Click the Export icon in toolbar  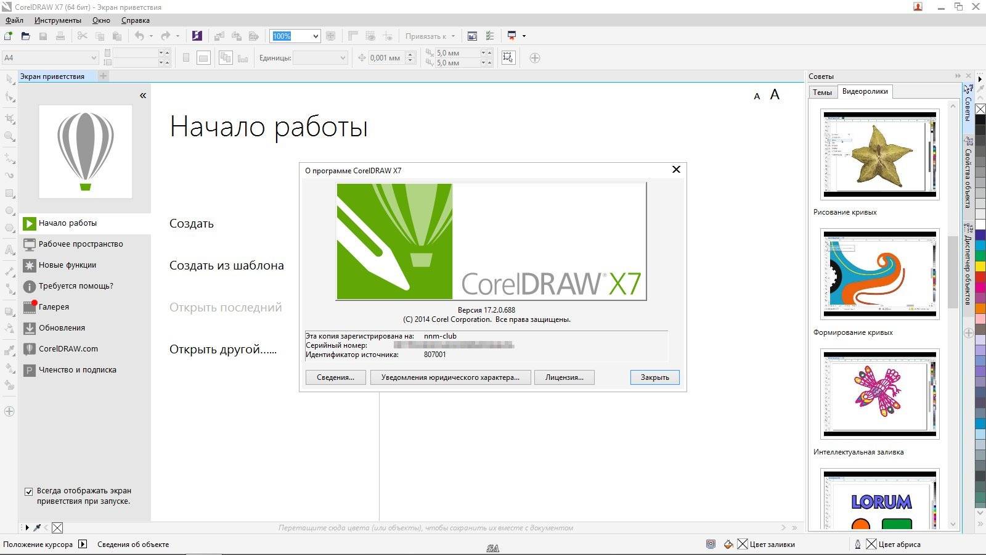[236, 36]
